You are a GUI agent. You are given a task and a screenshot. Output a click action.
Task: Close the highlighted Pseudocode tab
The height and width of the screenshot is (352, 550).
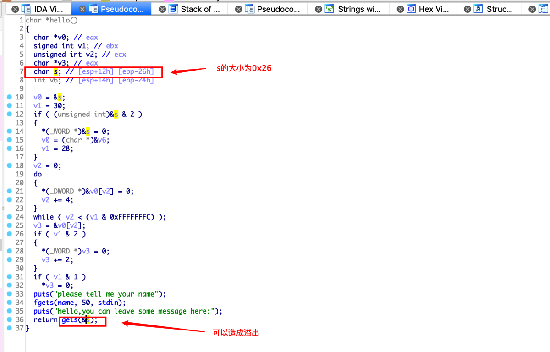[82, 9]
